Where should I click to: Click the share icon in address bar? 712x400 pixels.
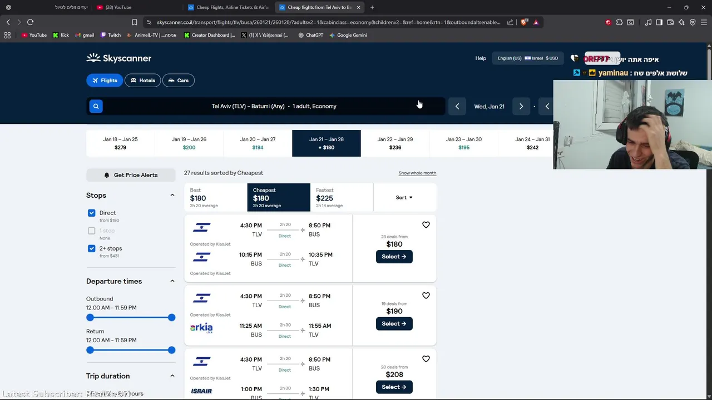pyautogui.click(x=510, y=22)
